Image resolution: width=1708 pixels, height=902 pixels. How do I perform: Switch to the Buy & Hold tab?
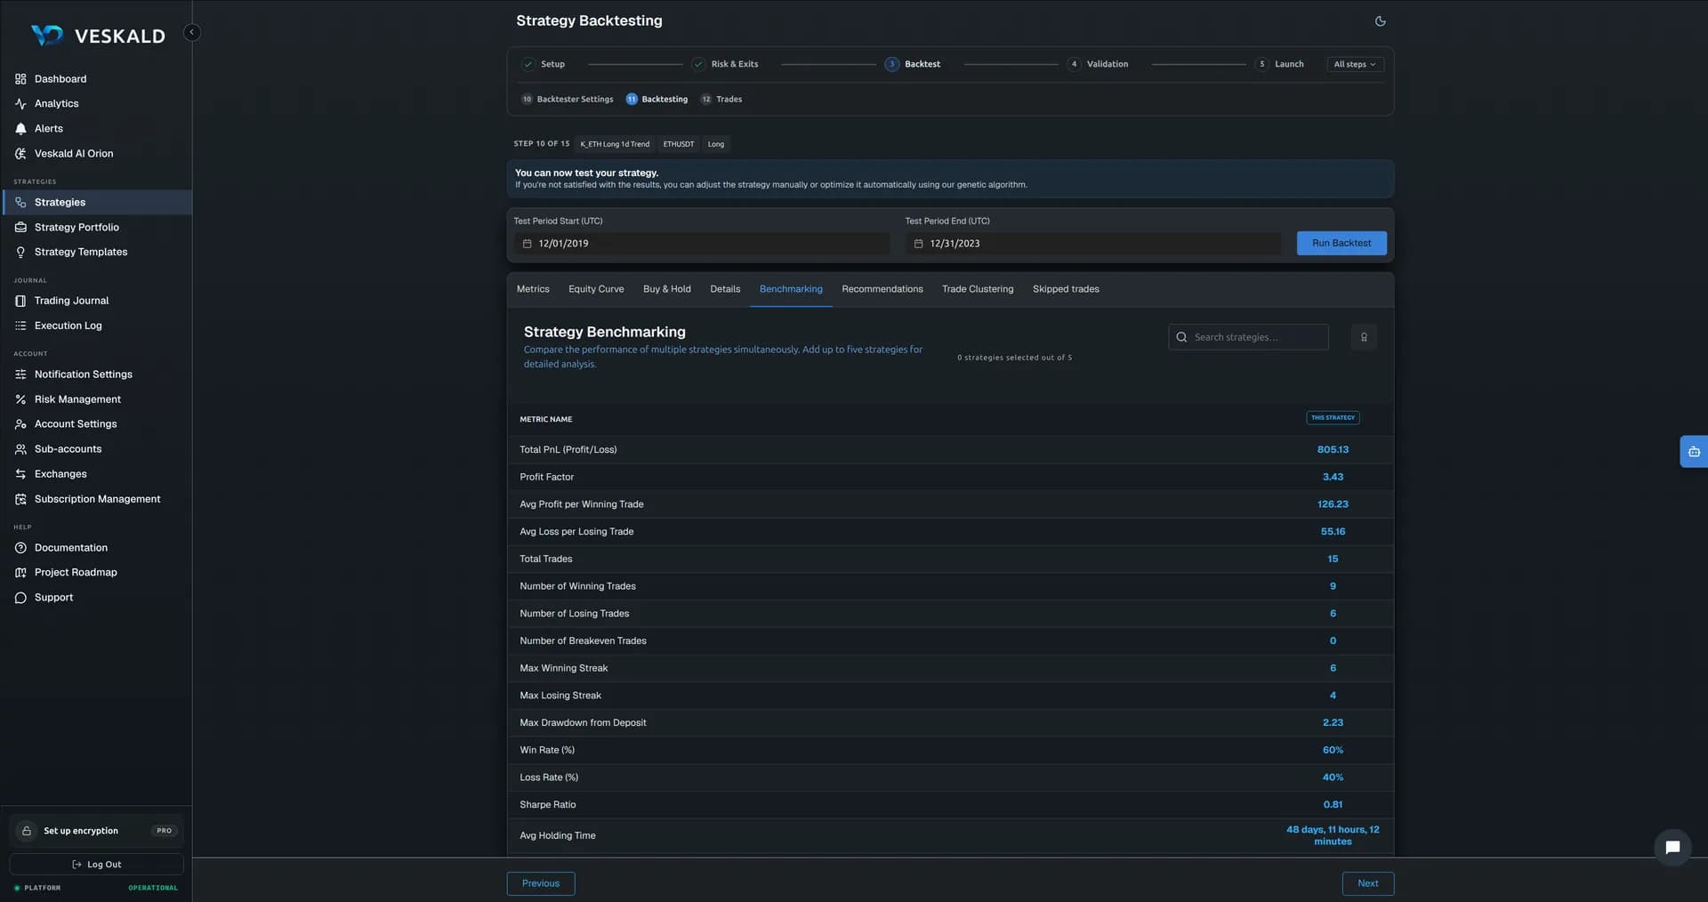(667, 289)
